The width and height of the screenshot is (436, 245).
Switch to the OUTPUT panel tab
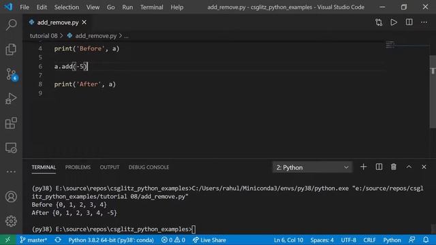tap(110, 167)
